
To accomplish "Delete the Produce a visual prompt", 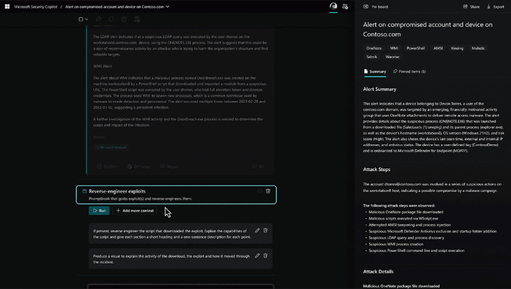I will (266, 255).
